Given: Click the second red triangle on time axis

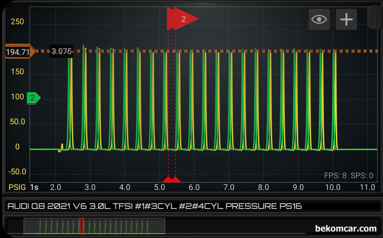Looking at the screenshot, I should point(176,179).
